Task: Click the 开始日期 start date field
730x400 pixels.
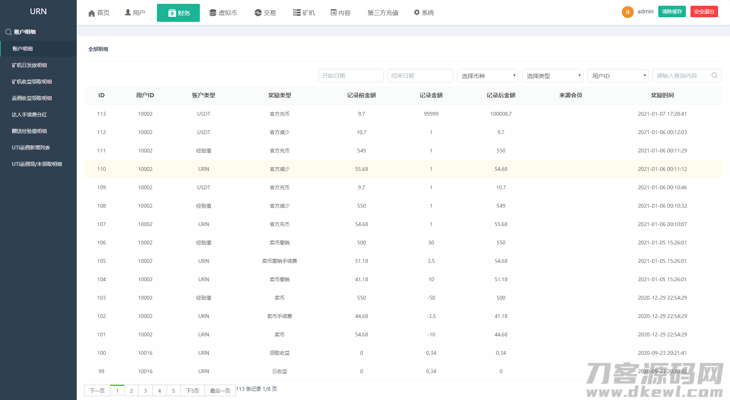Action: 351,76
